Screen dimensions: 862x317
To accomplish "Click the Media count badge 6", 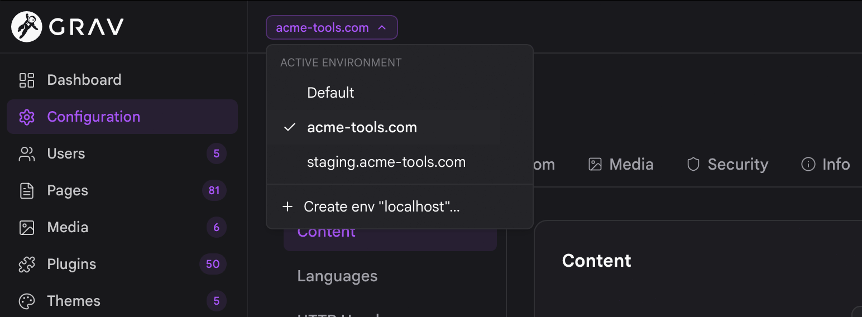I will tap(217, 227).
